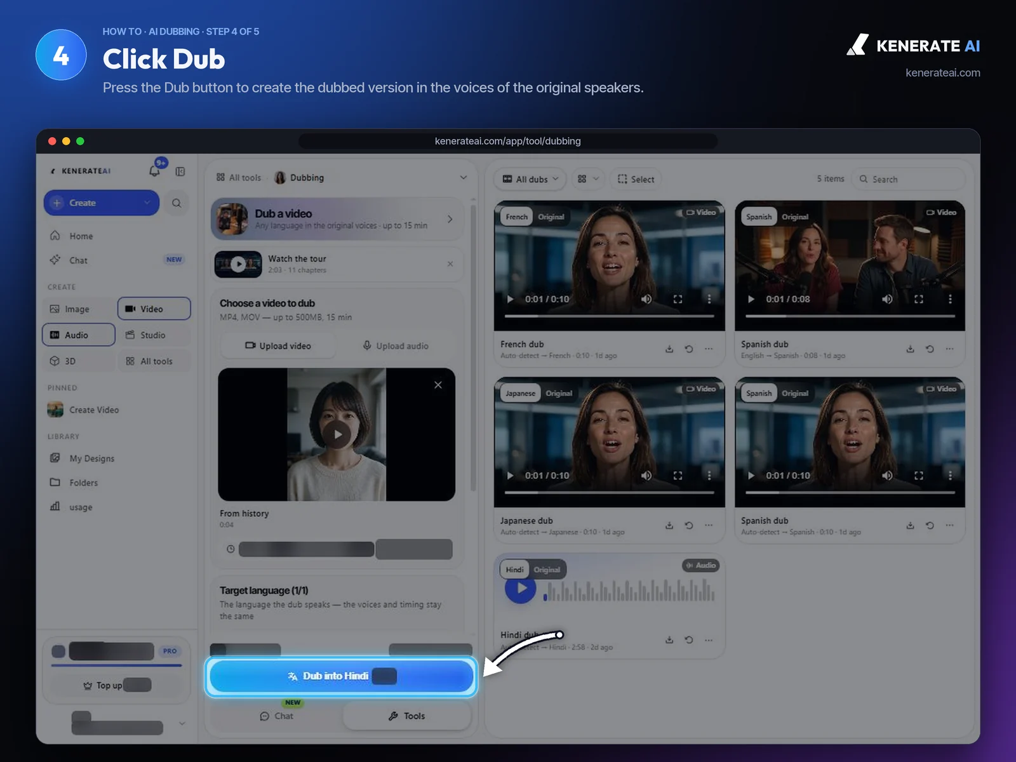The image size is (1016, 762).
Task: Click Top up credits button
Action: (117, 685)
